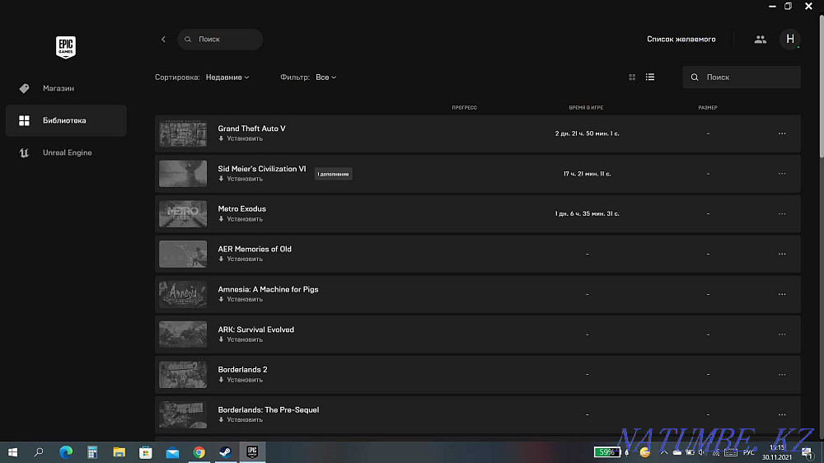The height and width of the screenshot is (463, 824).
Task: Open AER Memories of Old thumbnail
Action: pos(183,255)
